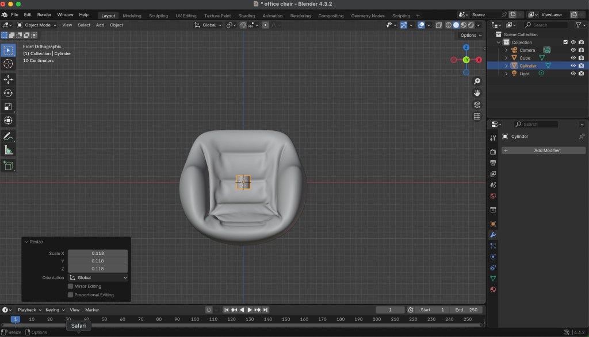Select the Rotate tool
This screenshot has width=589, height=337.
point(8,93)
